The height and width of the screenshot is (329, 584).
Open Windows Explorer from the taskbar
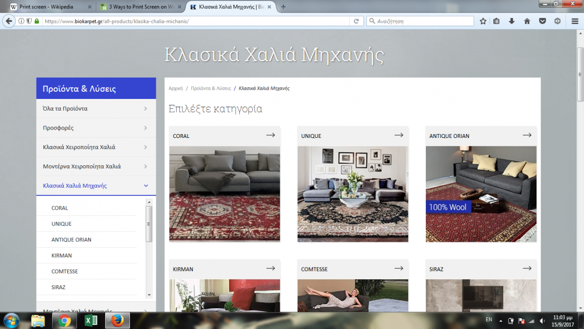(x=38, y=321)
